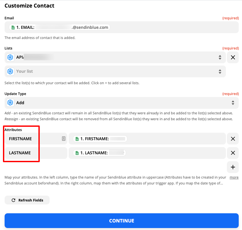
Task: Click the 'Customize Contact' heading
Action: click(x=30, y=6)
